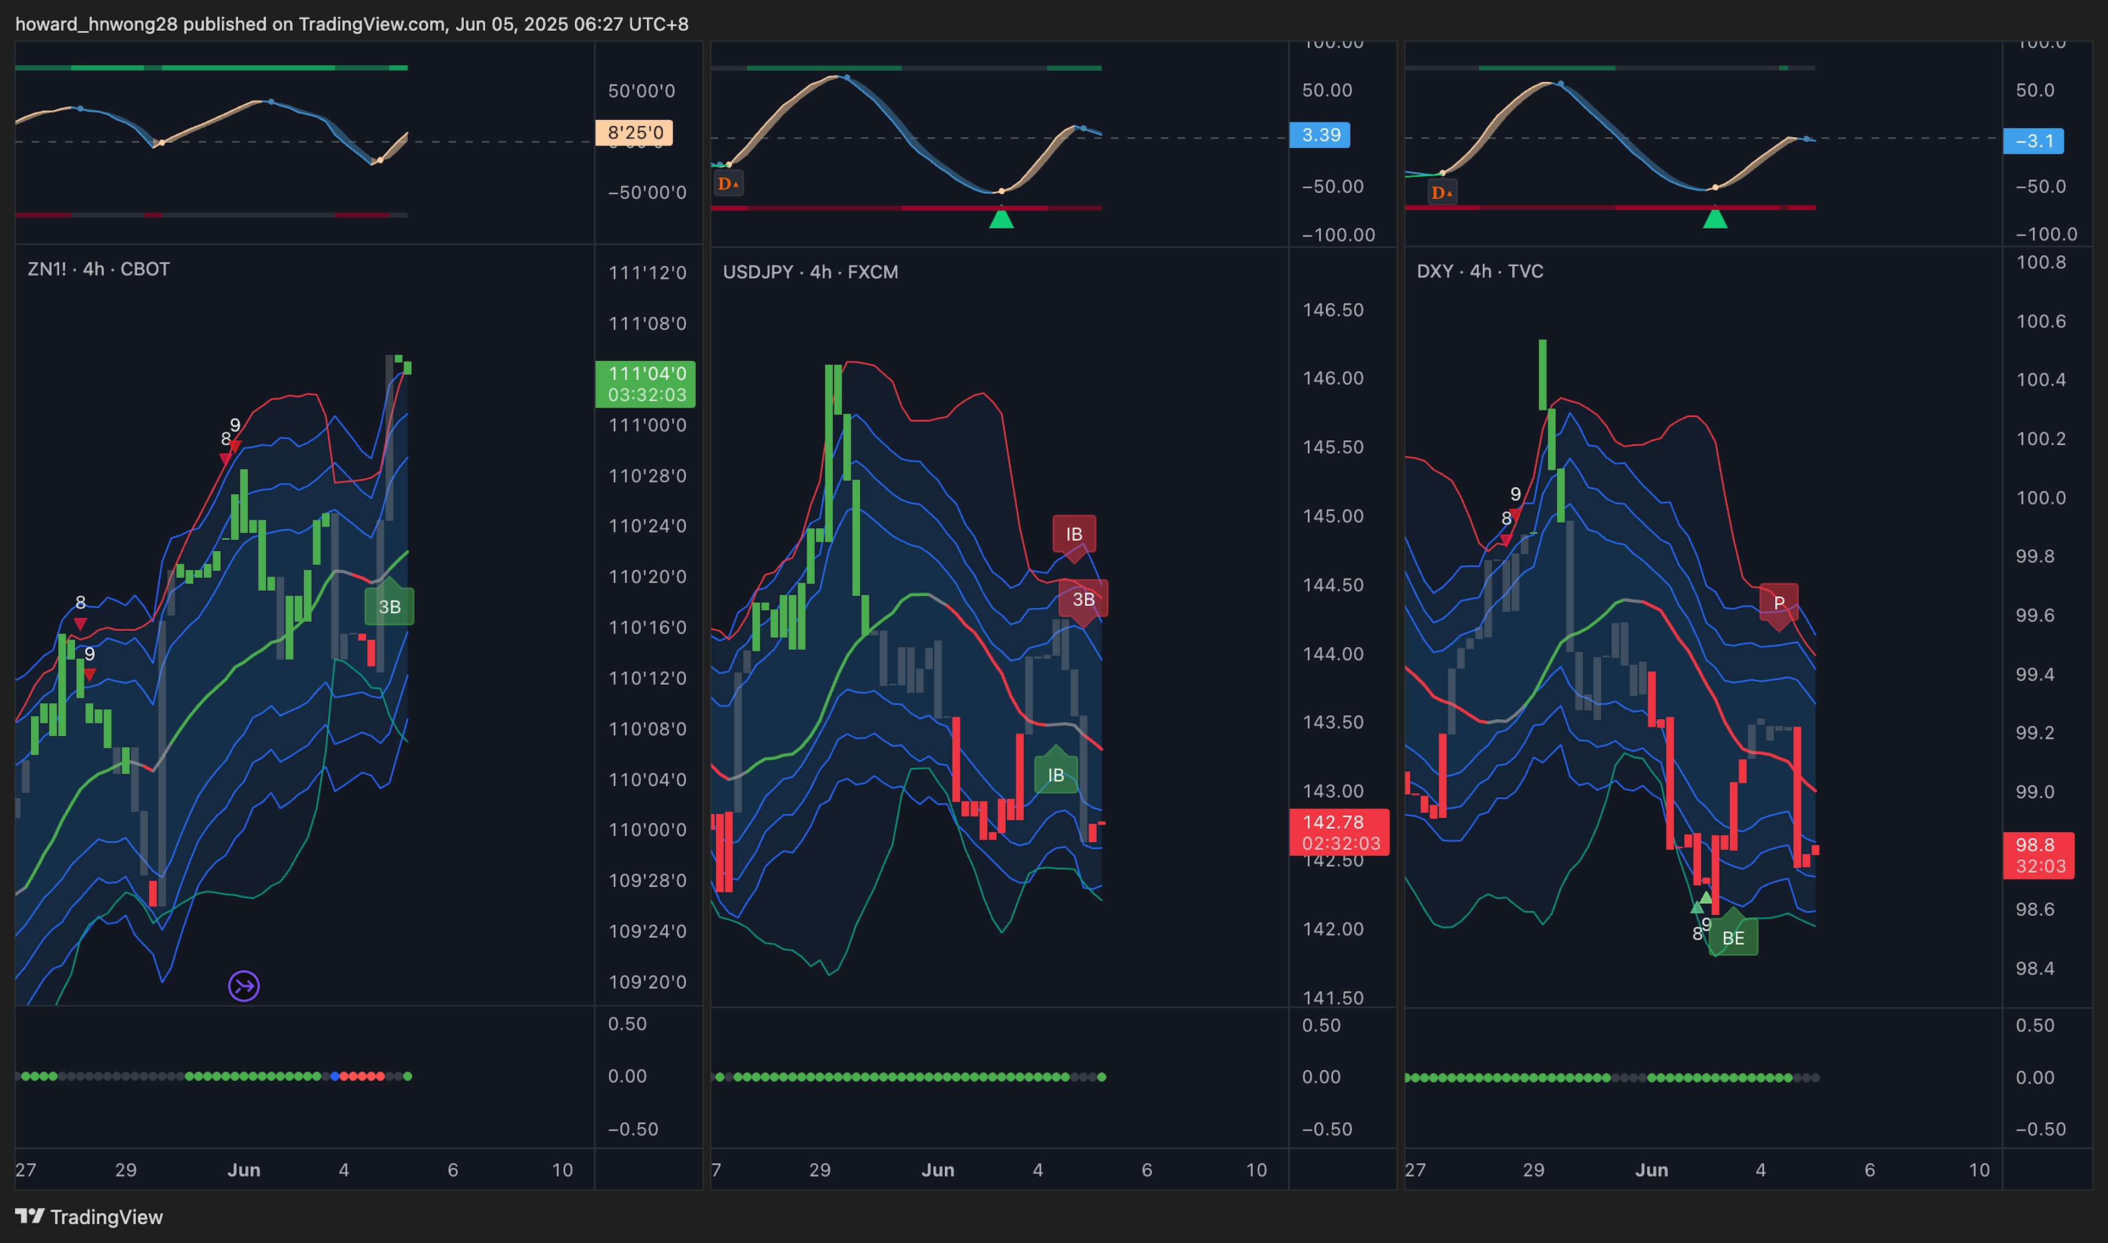Viewport: 2108px width, 1243px height.
Task: Click the 142.78 current price tag on USDJPY
Action: click(1339, 832)
